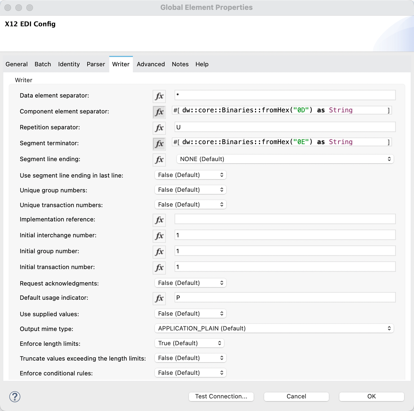Open the help question mark icon
The width and height of the screenshot is (414, 411).
point(14,396)
